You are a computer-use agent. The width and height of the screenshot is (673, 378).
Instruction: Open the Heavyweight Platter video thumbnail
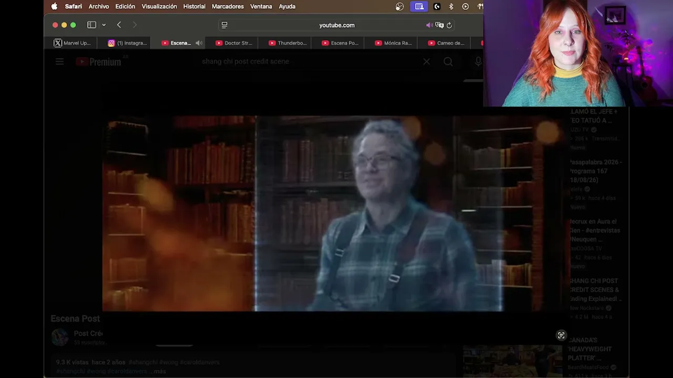click(513, 362)
